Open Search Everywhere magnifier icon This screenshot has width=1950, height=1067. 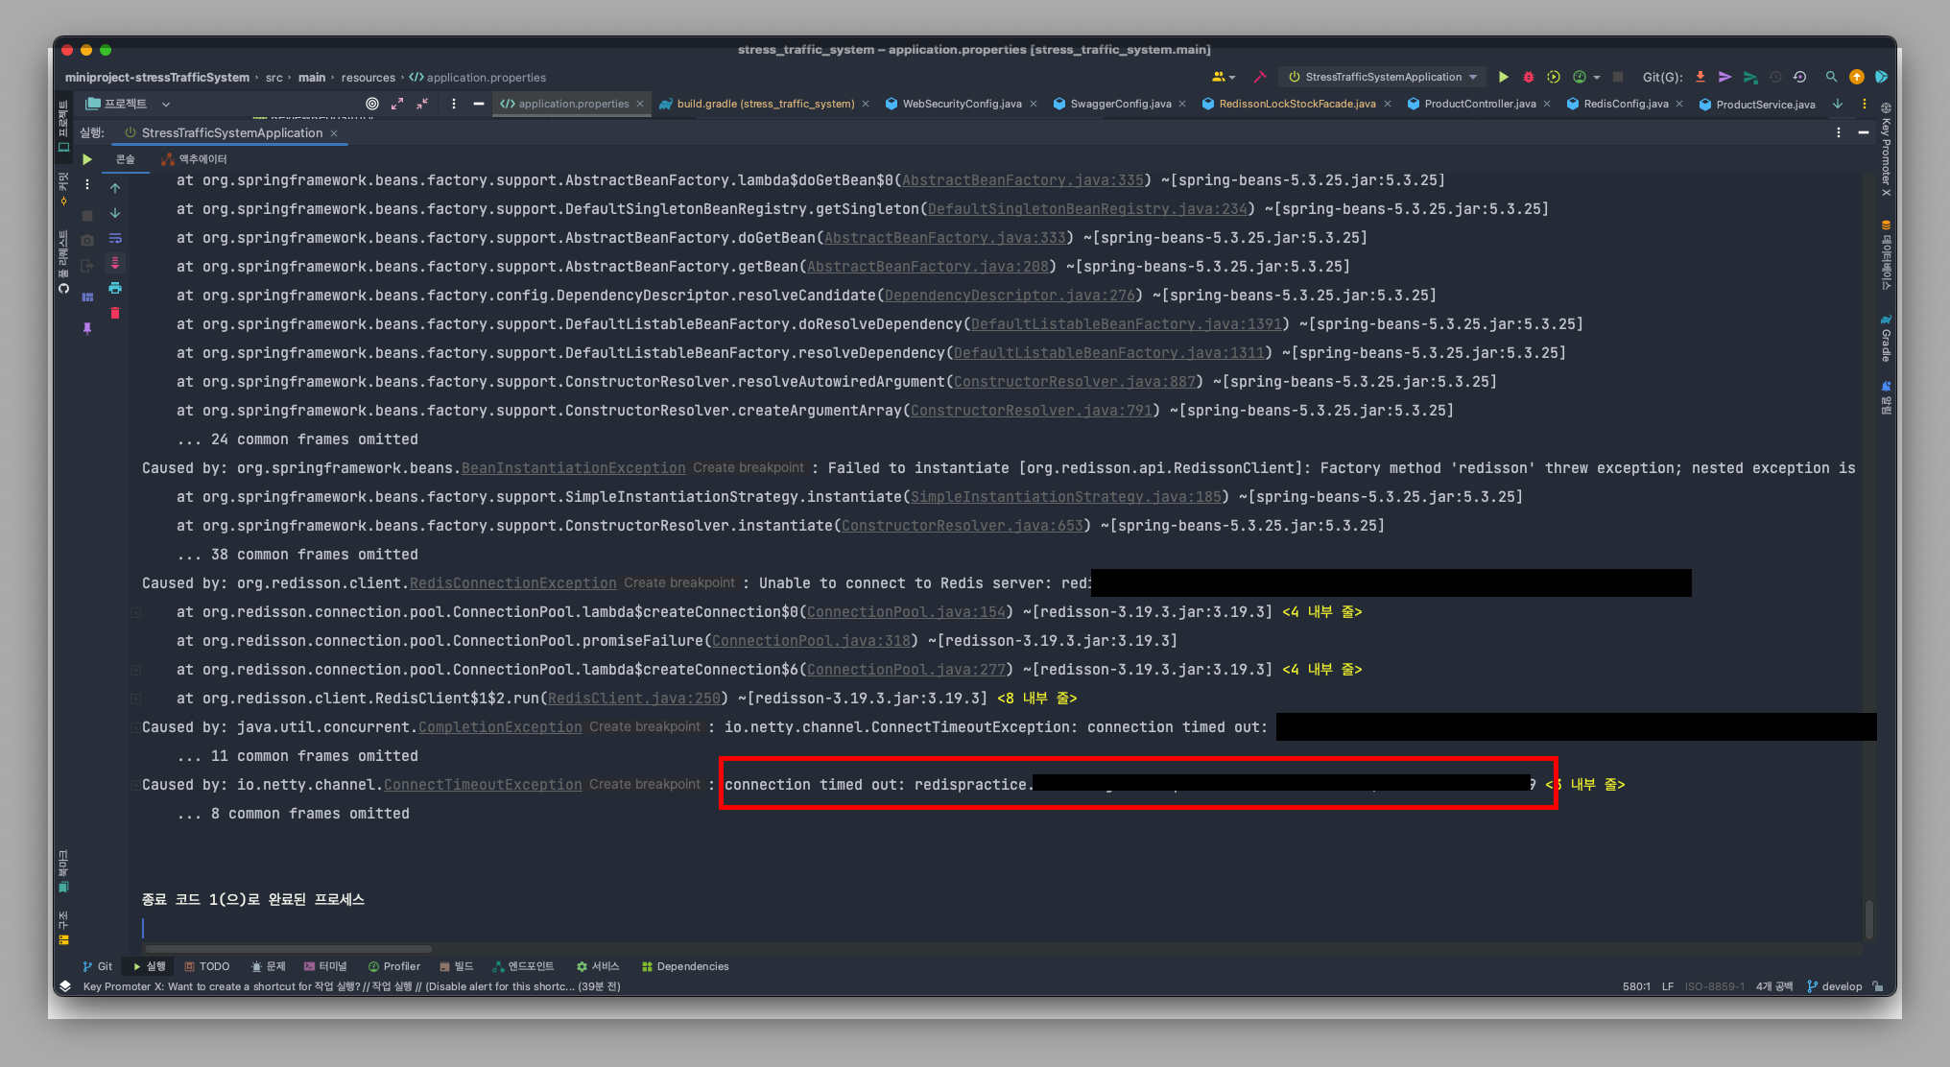1831,77
